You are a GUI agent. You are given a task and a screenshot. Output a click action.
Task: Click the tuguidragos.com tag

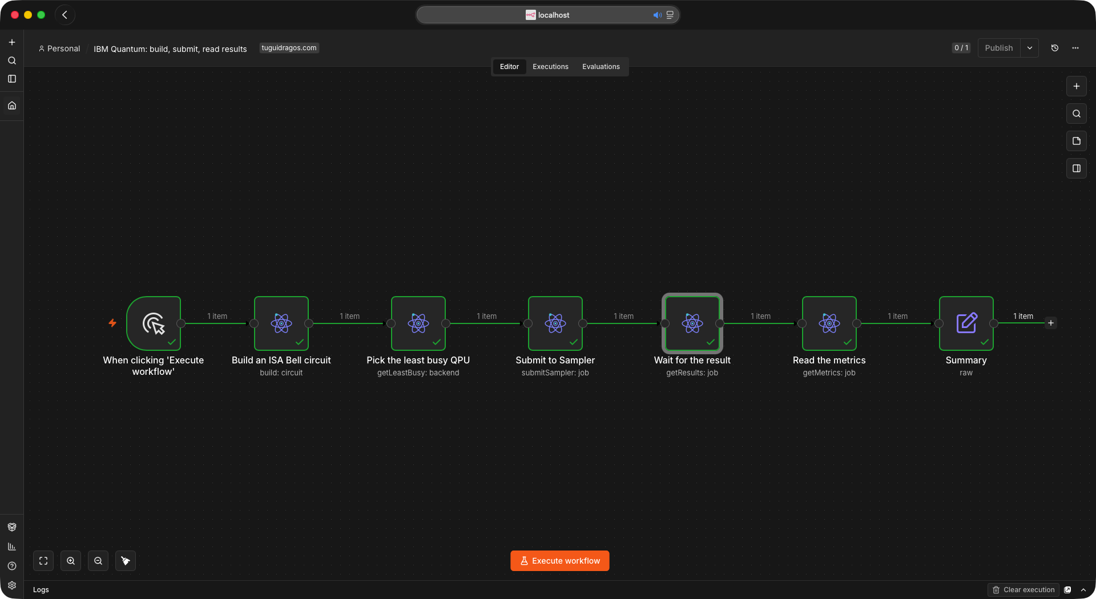289,48
